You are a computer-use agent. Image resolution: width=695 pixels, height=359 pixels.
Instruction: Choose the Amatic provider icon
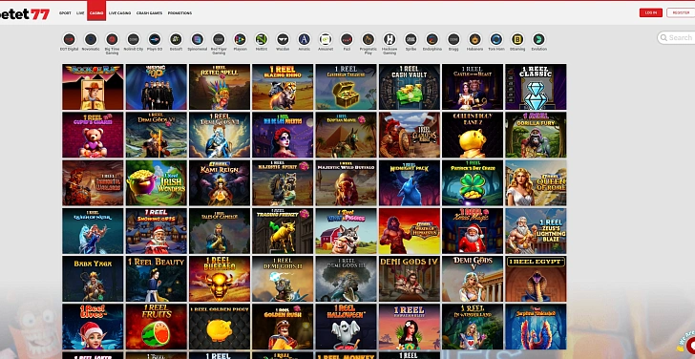(304, 39)
